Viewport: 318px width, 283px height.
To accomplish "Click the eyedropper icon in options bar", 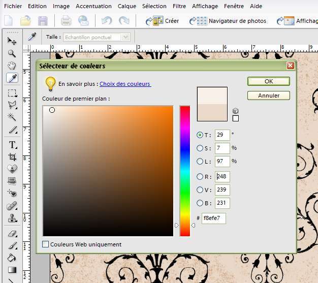I will click(x=32, y=37).
